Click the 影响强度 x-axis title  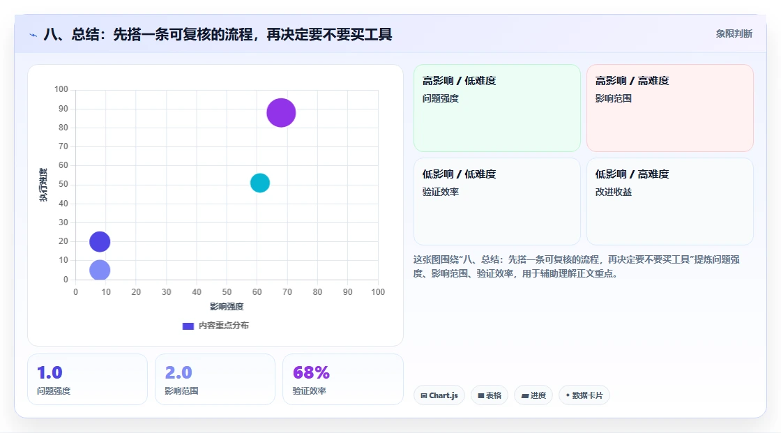click(227, 306)
